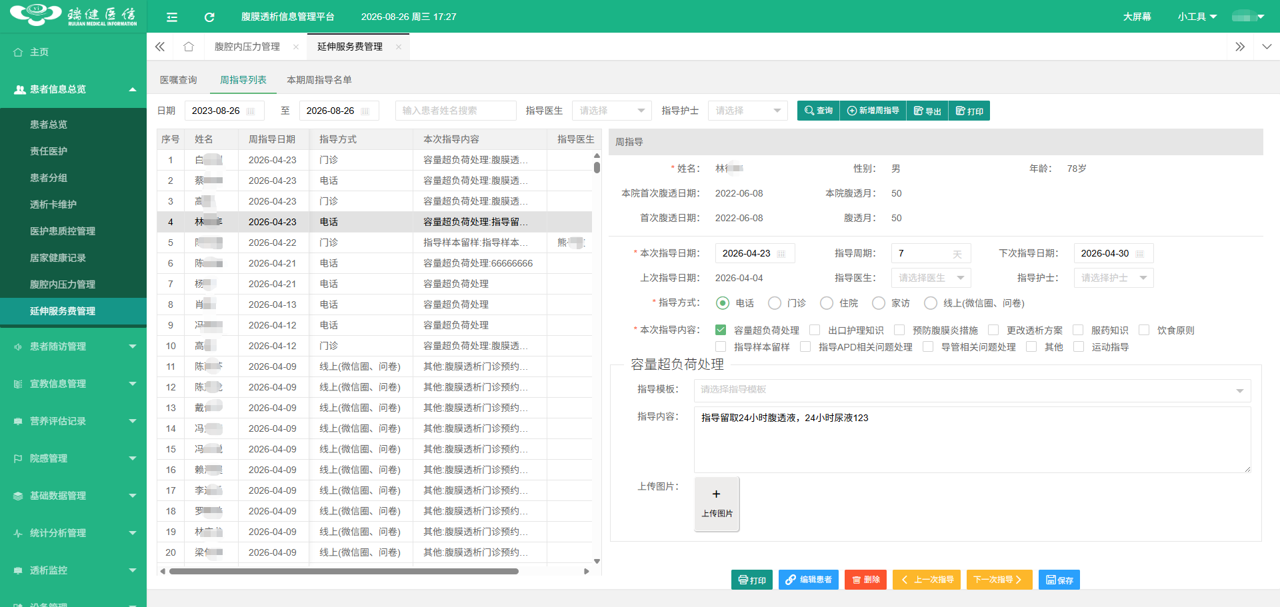Select the 住院 radio button
The image size is (1280, 607).
pyautogui.click(x=827, y=303)
